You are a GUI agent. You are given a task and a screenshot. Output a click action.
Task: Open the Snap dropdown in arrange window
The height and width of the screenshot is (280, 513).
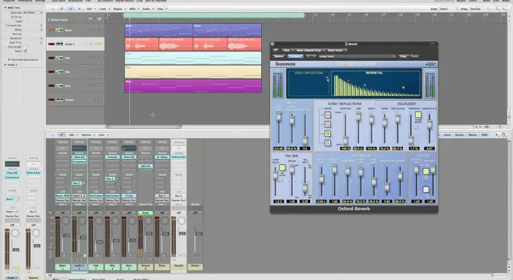[x=448, y=9]
